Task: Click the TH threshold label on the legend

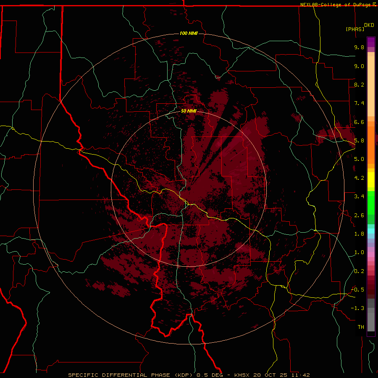Action: [361, 327]
